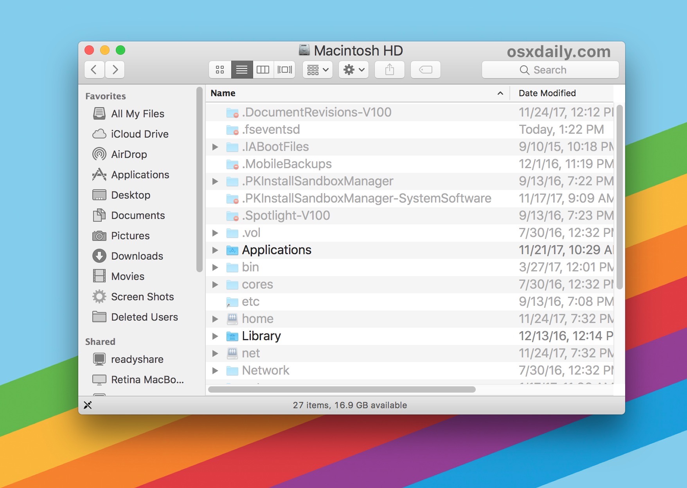Open the Action gear menu
The image size is (687, 488).
pos(353,70)
